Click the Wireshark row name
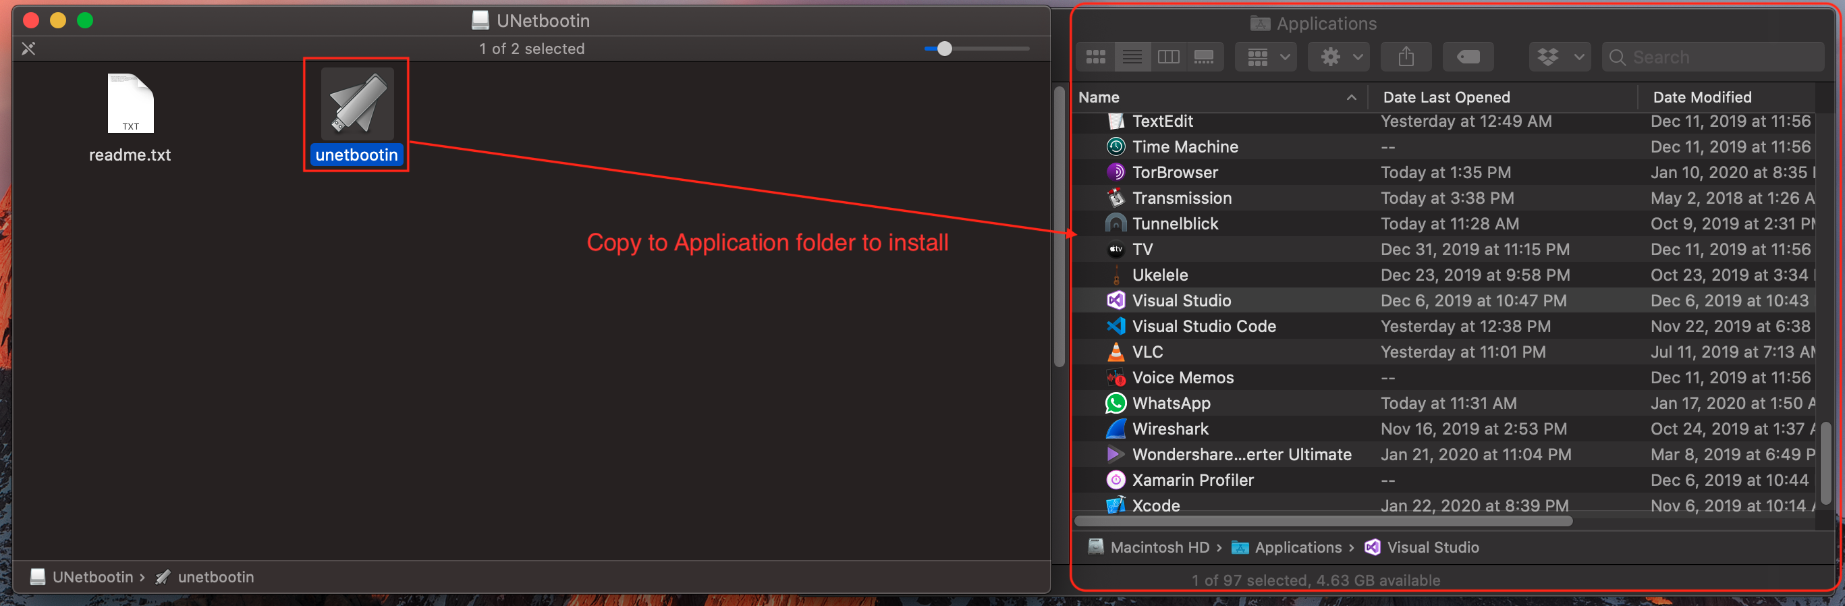Image resolution: width=1845 pixels, height=606 pixels. pyautogui.click(x=1170, y=429)
